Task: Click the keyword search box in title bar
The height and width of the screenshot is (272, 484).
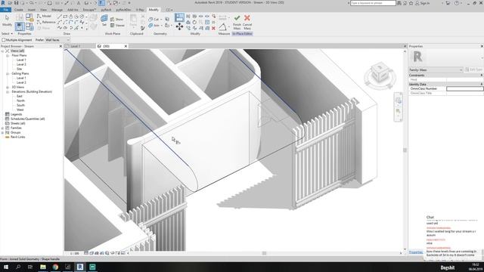Action: (x=373, y=3)
